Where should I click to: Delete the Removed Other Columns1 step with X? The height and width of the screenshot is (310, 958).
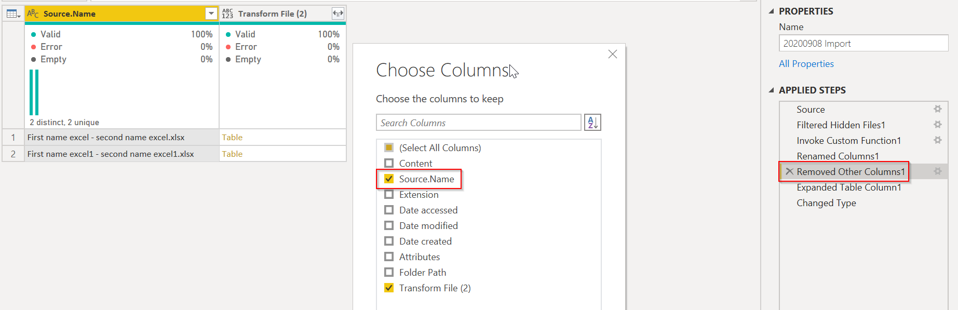789,171
